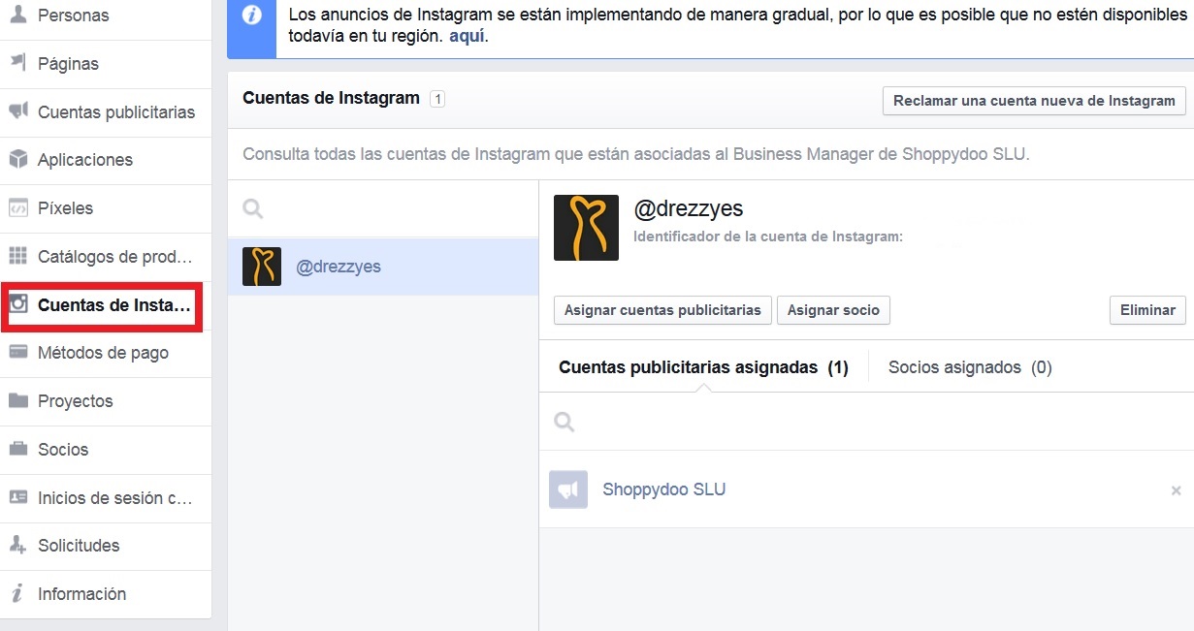Click the Eliminar button
The image size is (1194, 631).
(x=1147, y=310)
